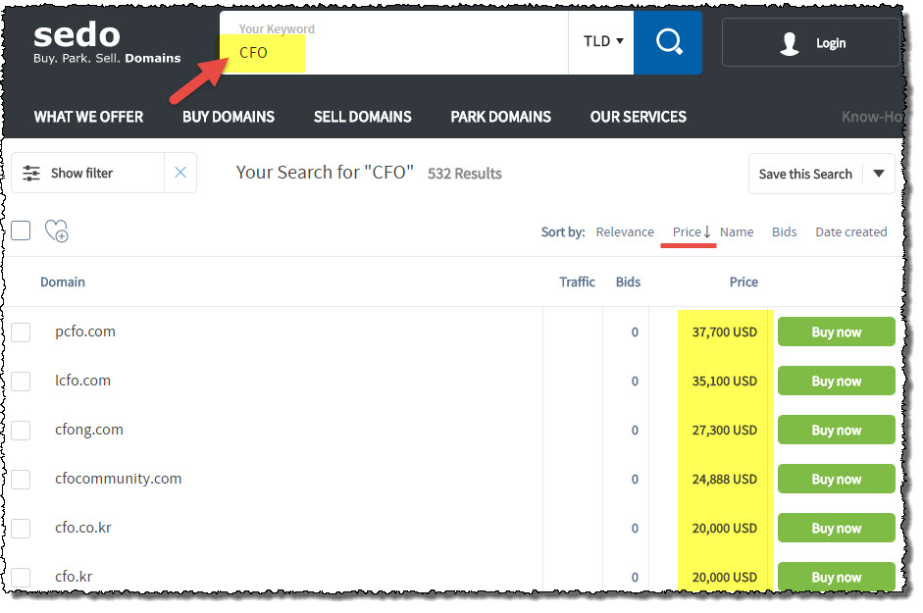Image resolution: width=923 pixels, height=613 pixels.
Task: Sort results by Price
Action: (692, 232)
